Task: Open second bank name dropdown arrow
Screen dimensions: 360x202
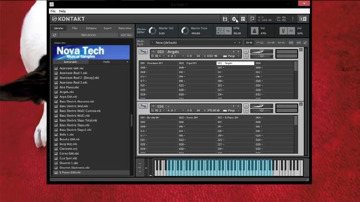Action: (x=154, y=106)
